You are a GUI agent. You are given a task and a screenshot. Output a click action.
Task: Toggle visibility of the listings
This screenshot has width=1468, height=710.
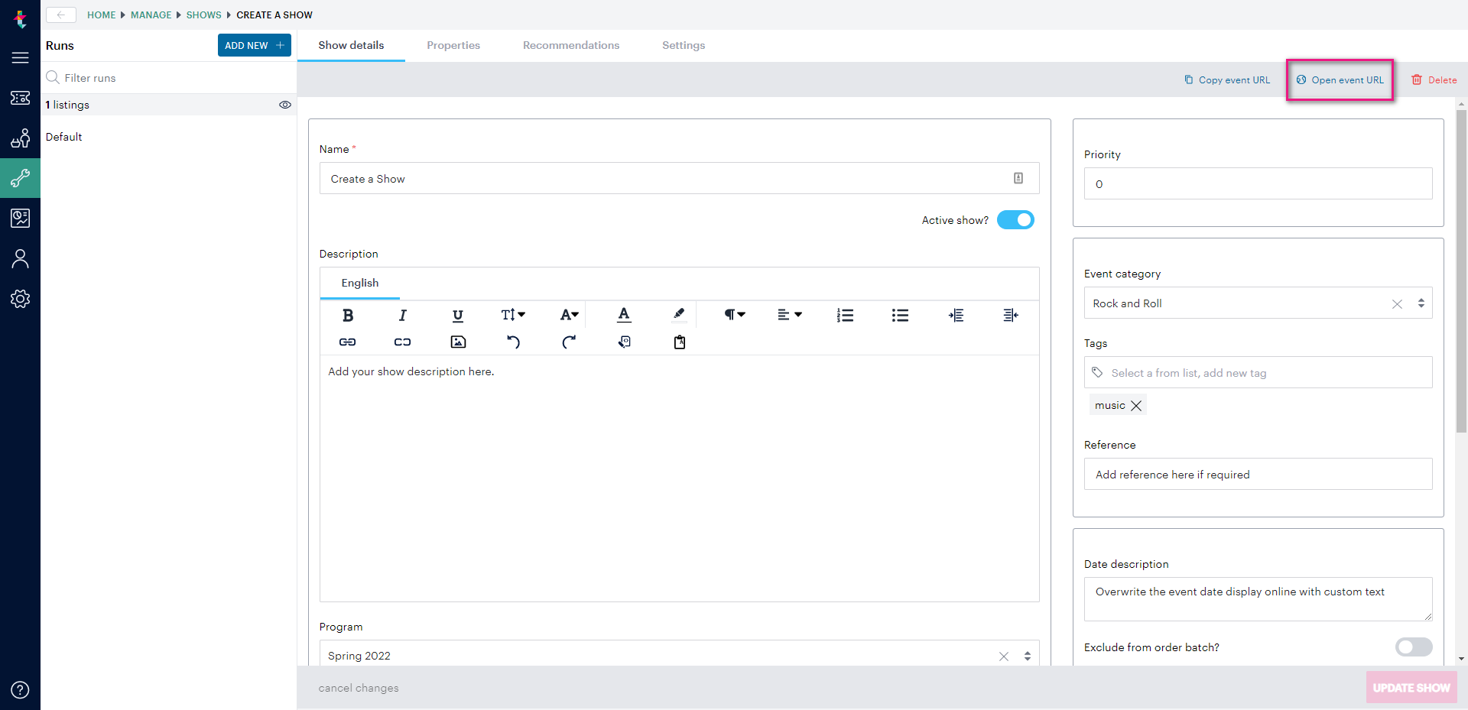click(285, 105)
